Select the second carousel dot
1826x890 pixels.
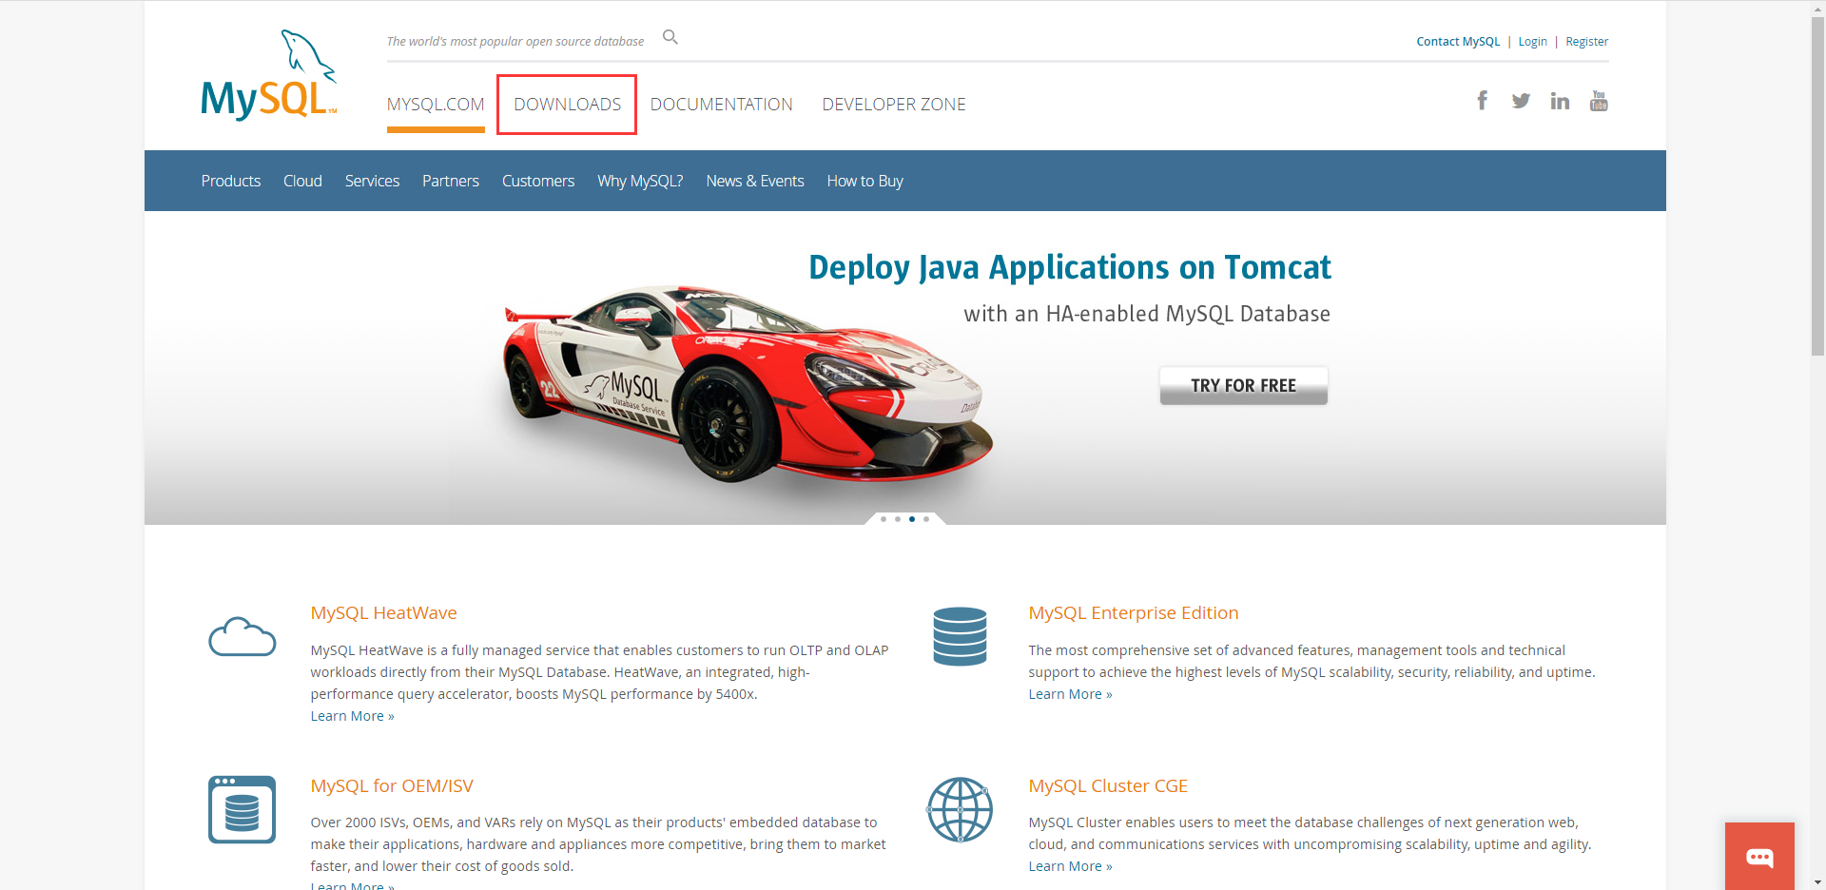coord(898,519)
